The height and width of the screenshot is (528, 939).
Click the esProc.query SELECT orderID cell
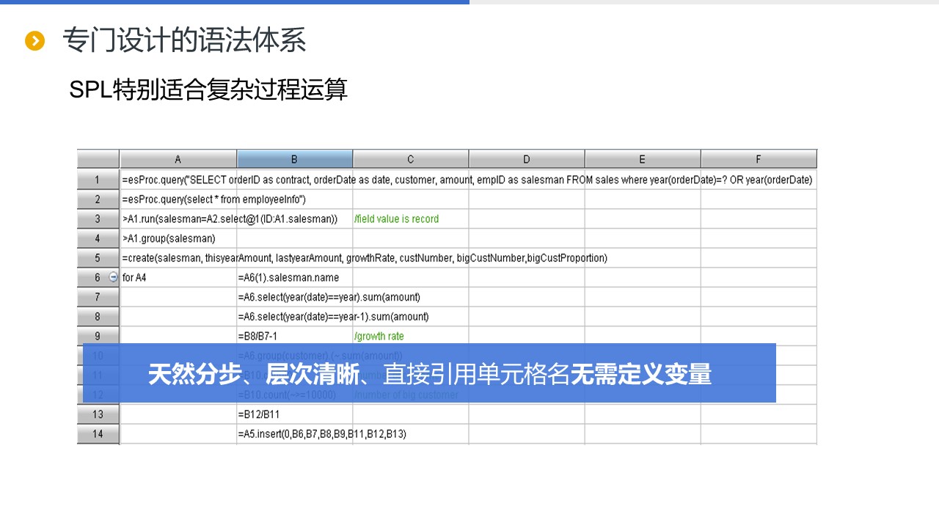pos(467,180)
